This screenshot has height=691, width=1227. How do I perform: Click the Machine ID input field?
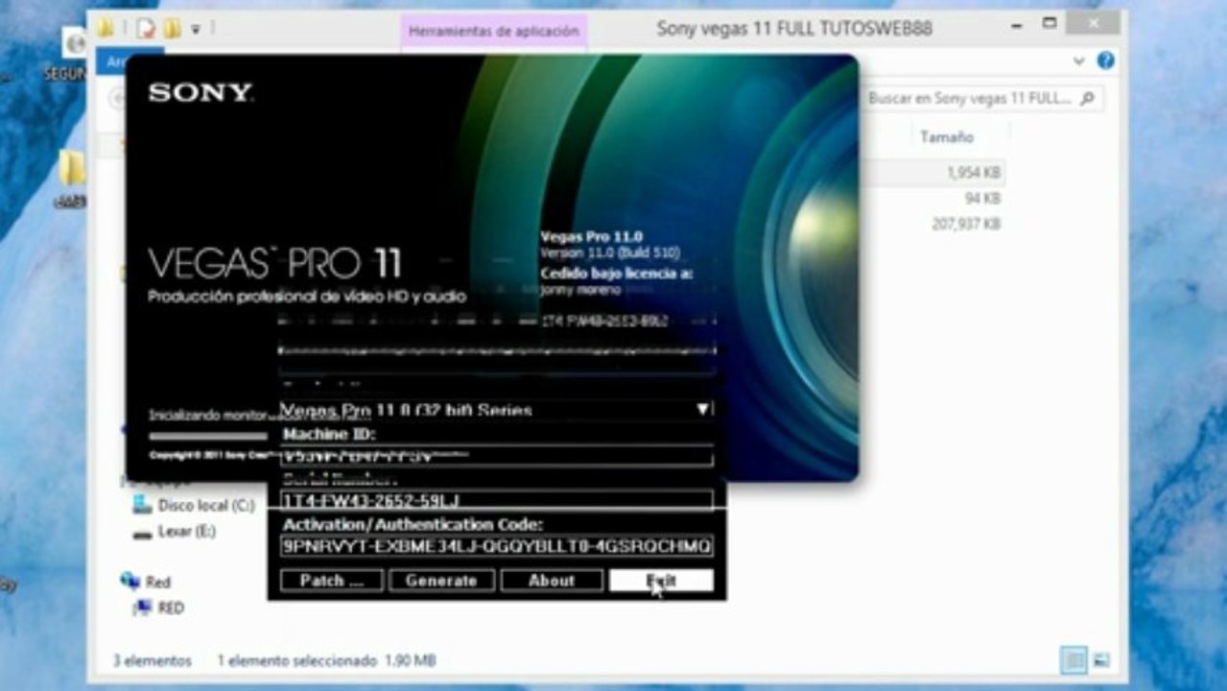coord(497,457)
